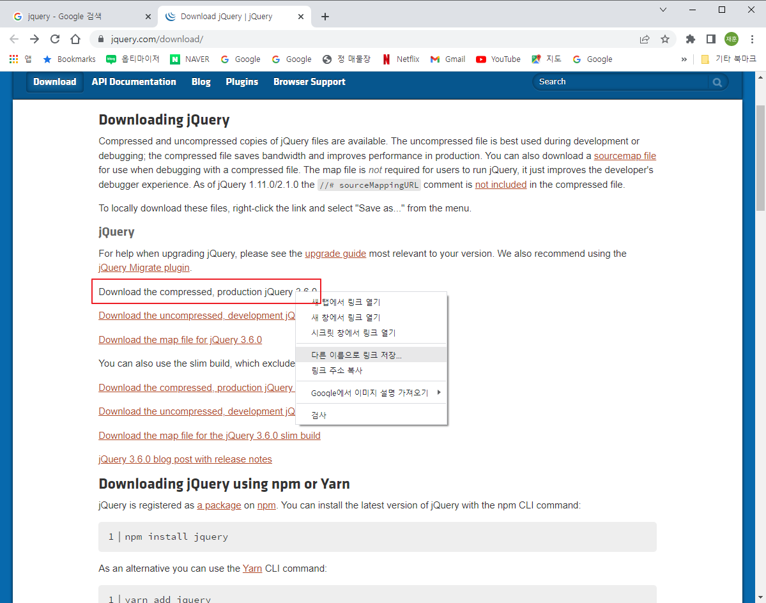View site security lock icon
The height and width of the screenshot is (603, 766).
tap(101, 39)
